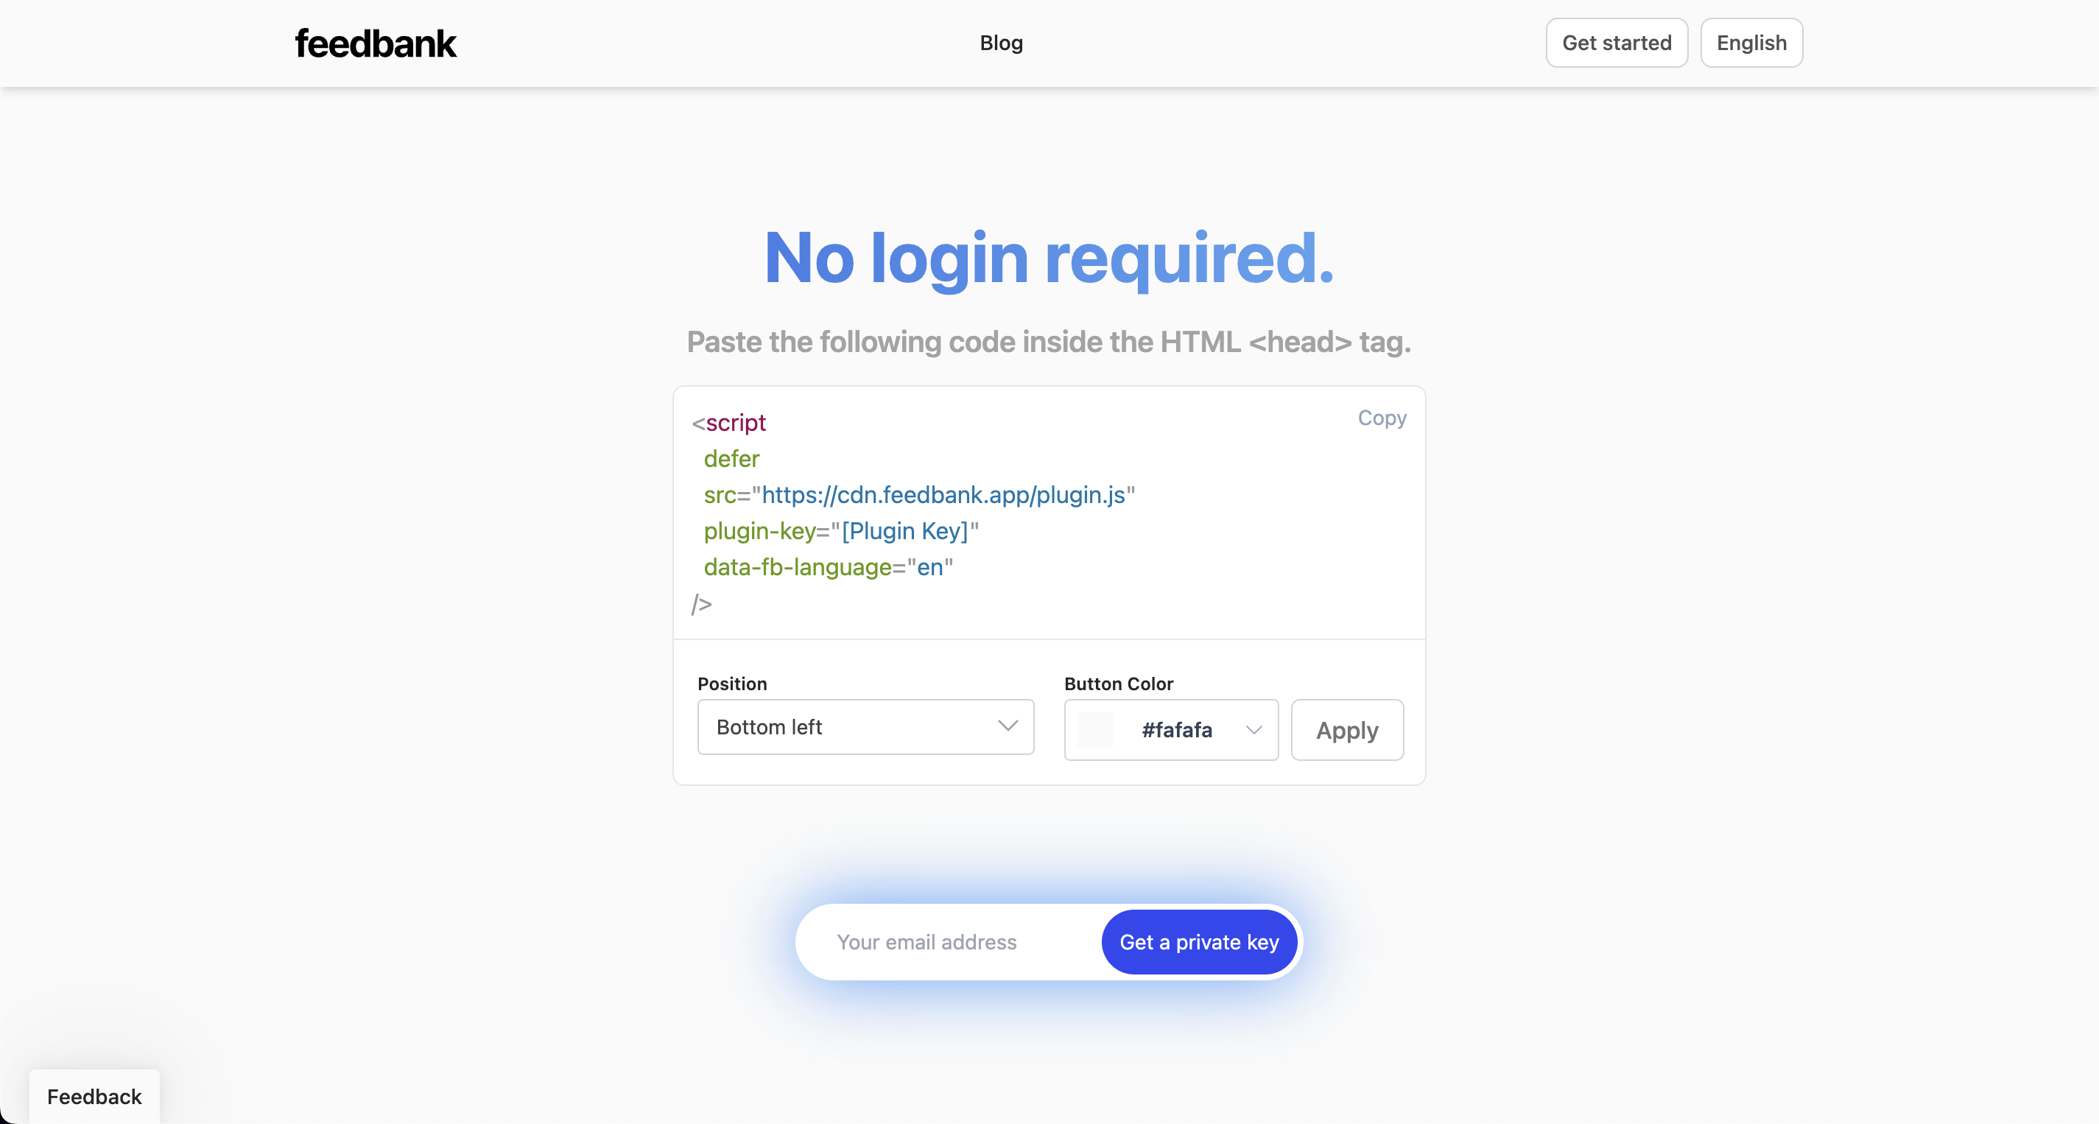Click the data-fb-language "en" value
Viewport: 2099px width, 1124px height.
pos(929,567)
